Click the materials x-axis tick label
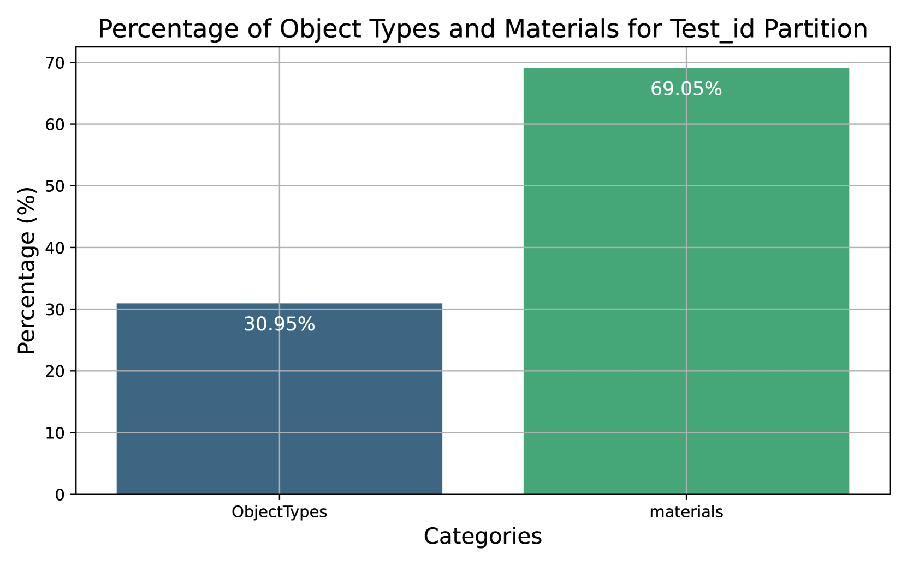Image resolution: width=907 pixels, height=566 pixels. click(686, 513)
